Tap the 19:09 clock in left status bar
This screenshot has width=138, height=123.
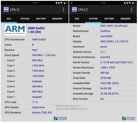pyautogui.click(x=35, y=3)
